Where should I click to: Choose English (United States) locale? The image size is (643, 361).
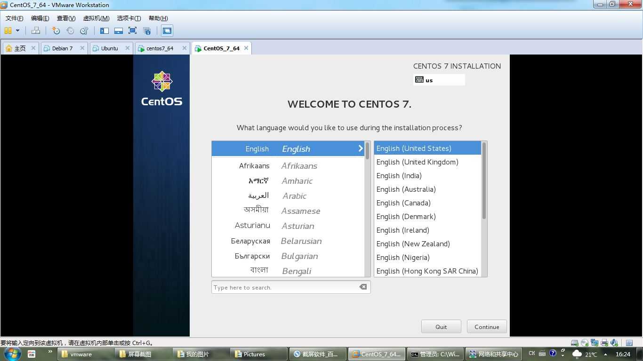(x=427, y=148)
